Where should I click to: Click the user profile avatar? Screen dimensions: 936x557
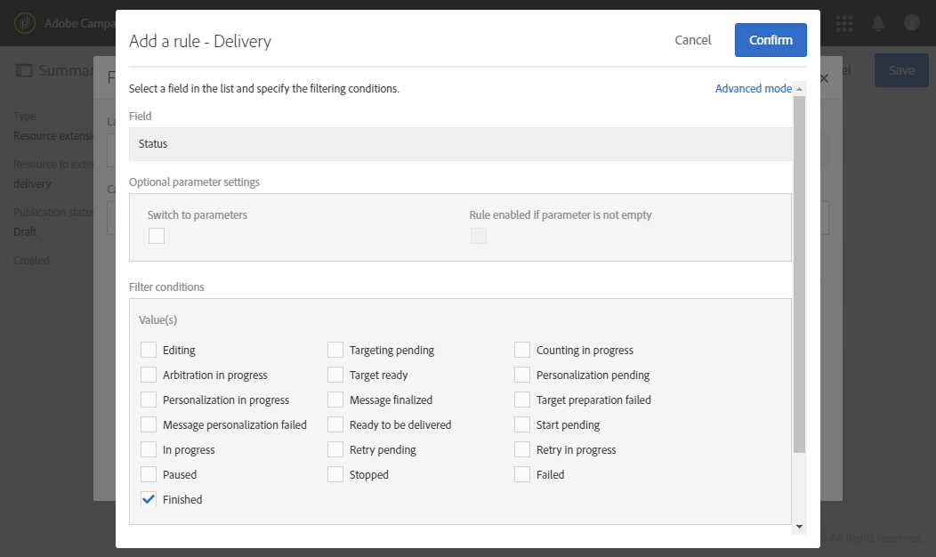[911, 22]
